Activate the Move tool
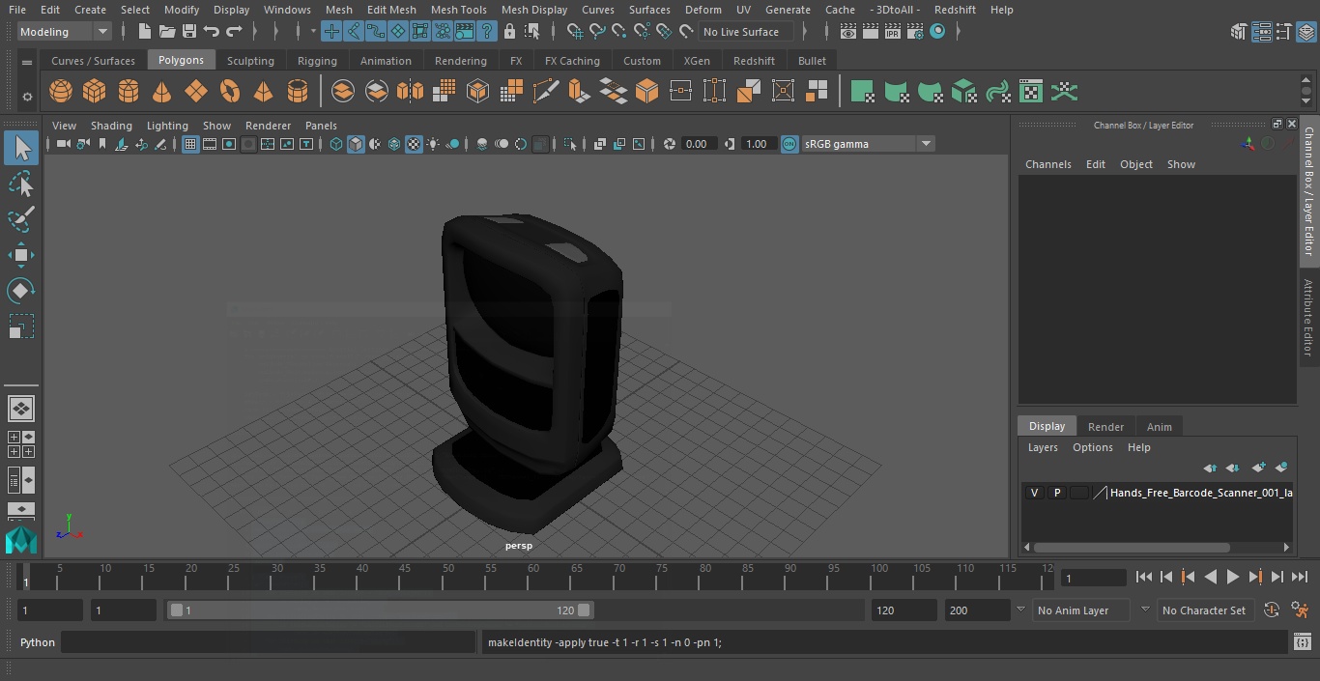Viewport: 1320px width, 681px height. pyautogui.click(x=21, y=255)
